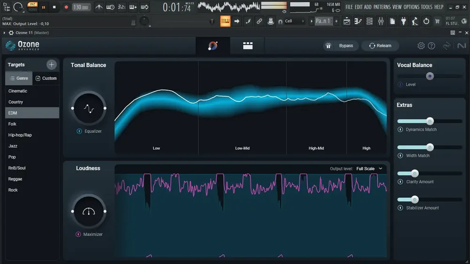
Task: Toggle typing keyboard to piano icon
Action: point(225,21)
